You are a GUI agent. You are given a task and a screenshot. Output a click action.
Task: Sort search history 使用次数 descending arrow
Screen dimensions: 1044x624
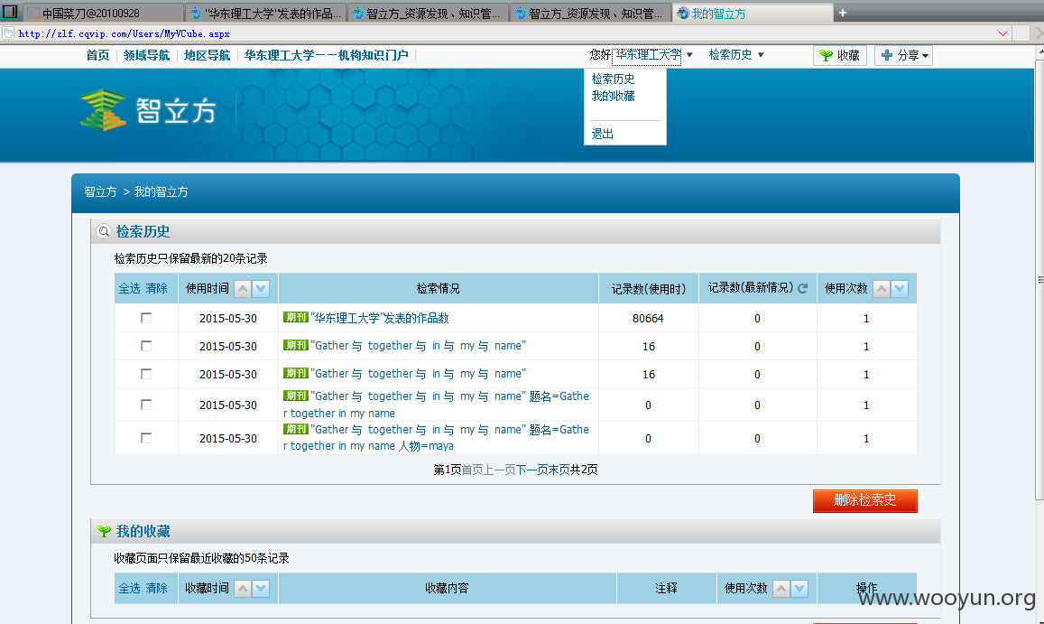point(900,289)
